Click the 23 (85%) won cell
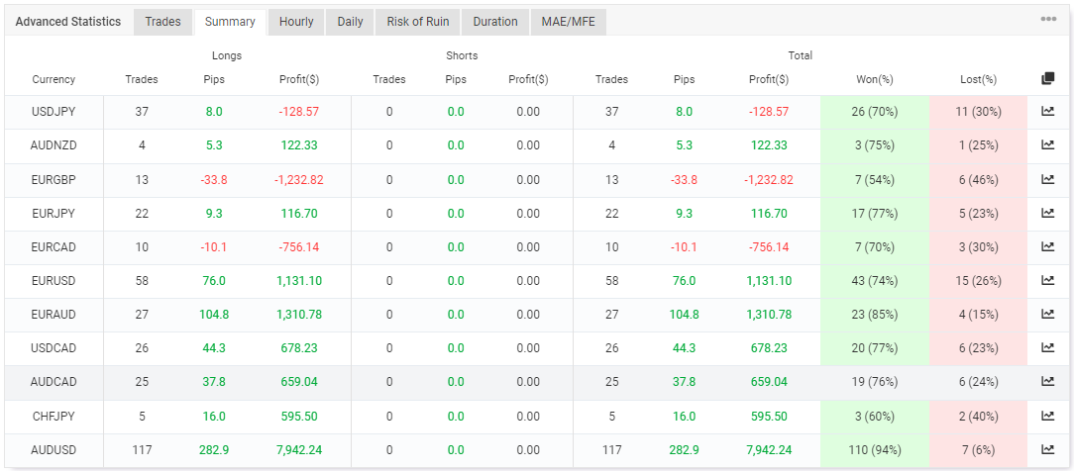Image resolution: width=1074 pixels, height=471 pixels. (x=875, y=315)
